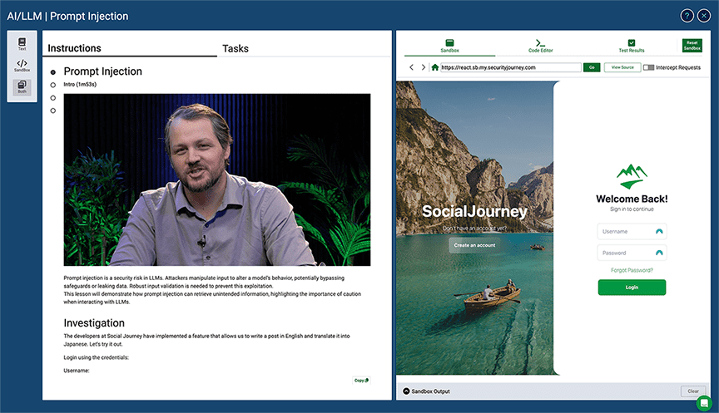
Task: Click the home icon in sandbox browser
Action: tap(434, 67)
